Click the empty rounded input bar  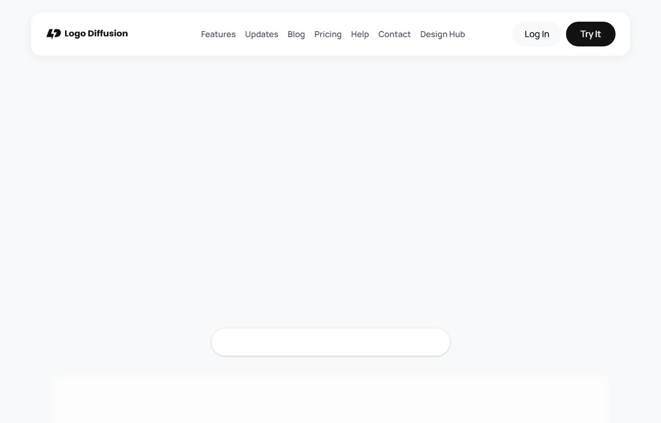[330, 342]
